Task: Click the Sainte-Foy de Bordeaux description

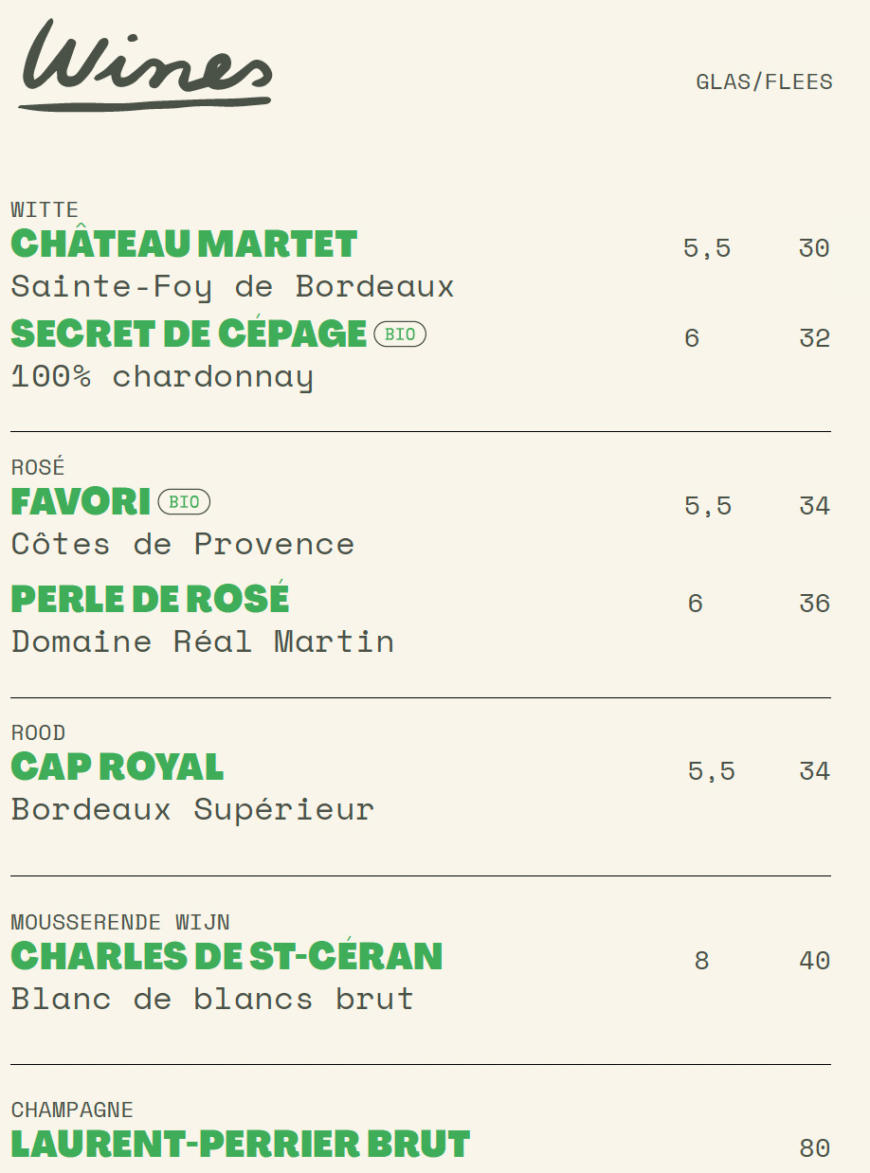Action: click(232, 286)
